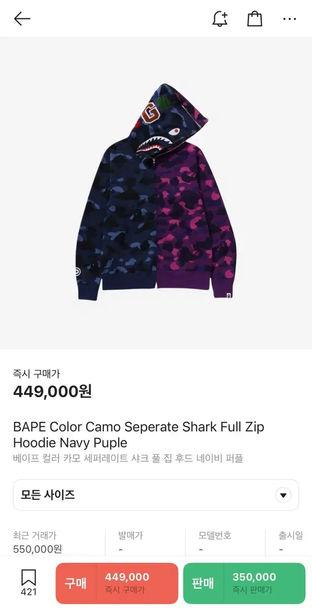The image size is (312, 609).
Task: Click the circular arrow in size selector
Action: [x=283, y=495]
